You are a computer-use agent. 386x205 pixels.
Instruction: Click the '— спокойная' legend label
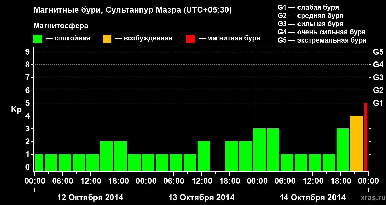pyautogui.click(x=68, y=39)
